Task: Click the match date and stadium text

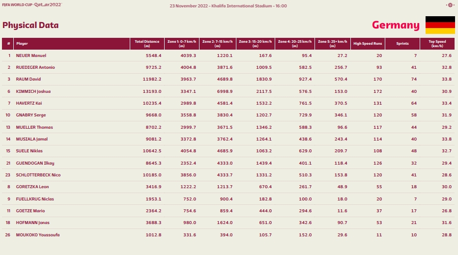Action: pyautogui.click(x=228, y=6)
